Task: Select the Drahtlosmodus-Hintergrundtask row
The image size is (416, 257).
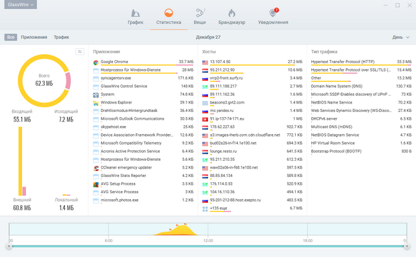Action: (x=143, y=111)
